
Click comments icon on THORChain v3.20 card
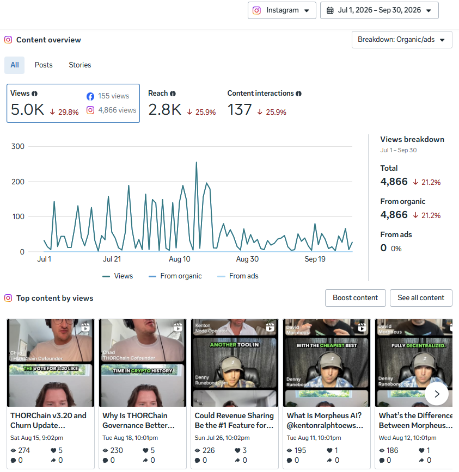pos(13,460)
